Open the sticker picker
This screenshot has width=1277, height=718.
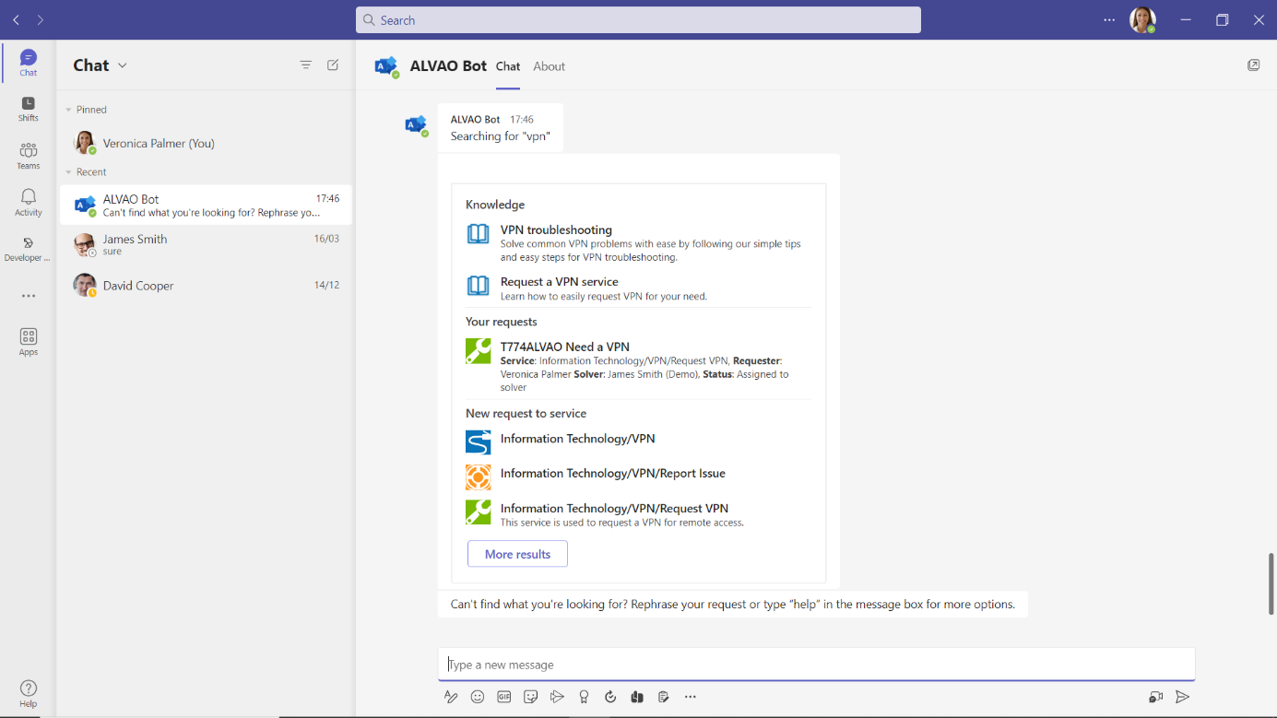pos(530,697)
